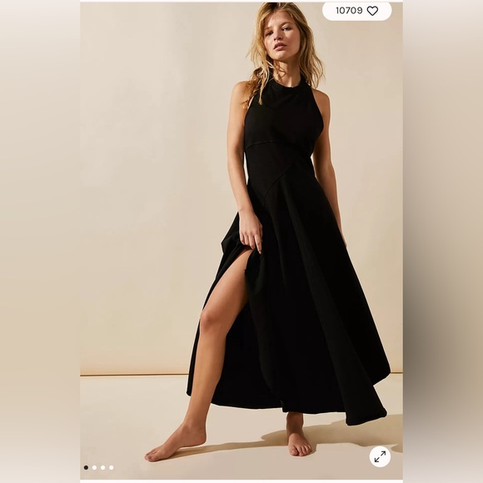Click the blurred right margin area
This screenshot has width=483, height=483.
point(443,242)
